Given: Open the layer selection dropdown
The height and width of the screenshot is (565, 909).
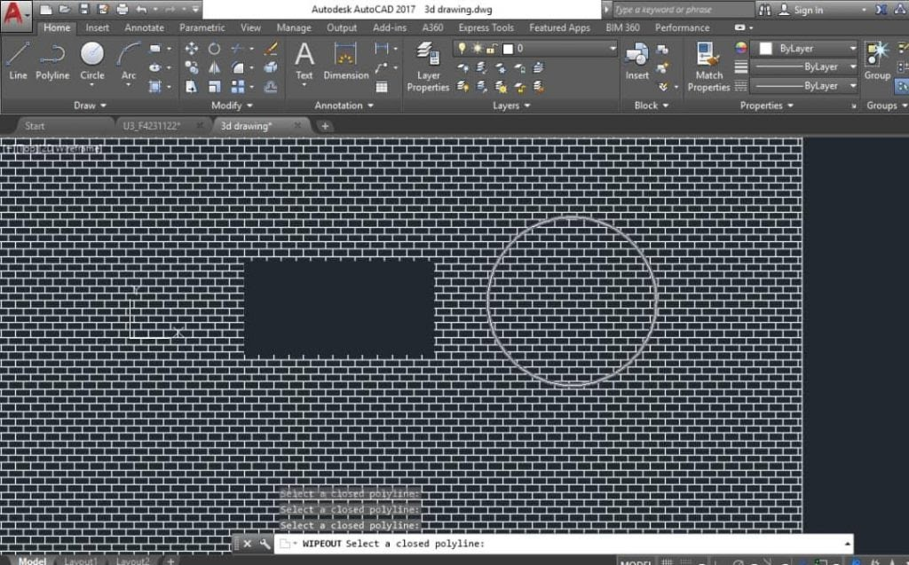Looking at the screenshot, I should 613,49.
